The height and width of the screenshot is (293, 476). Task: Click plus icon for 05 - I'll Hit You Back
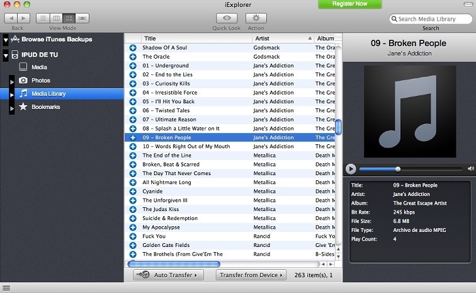(133, 101)
